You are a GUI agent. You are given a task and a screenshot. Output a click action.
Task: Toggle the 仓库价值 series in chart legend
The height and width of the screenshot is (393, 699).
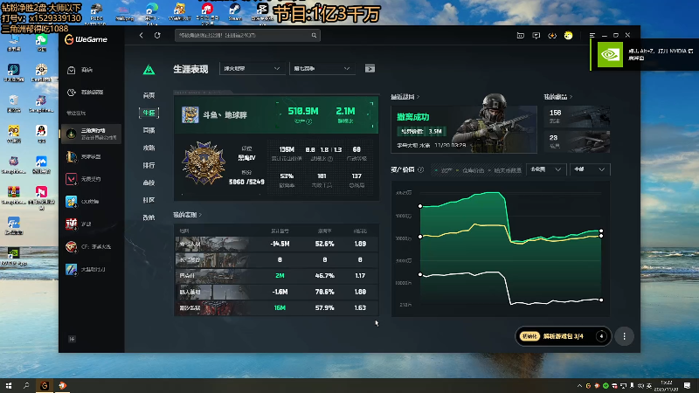point(470,170)
